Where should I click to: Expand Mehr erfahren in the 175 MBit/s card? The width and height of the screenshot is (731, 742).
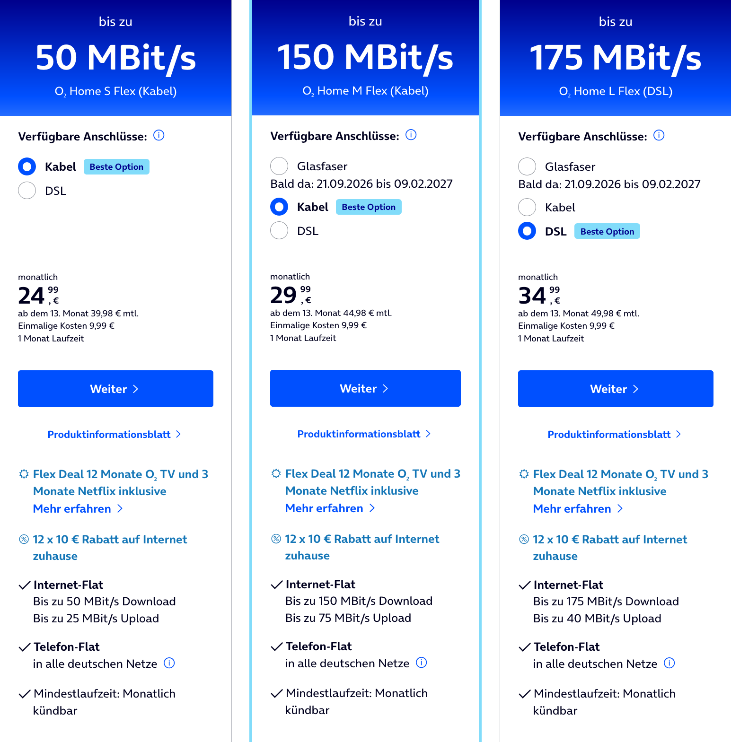pyautogui.click(x=578, y=509)
